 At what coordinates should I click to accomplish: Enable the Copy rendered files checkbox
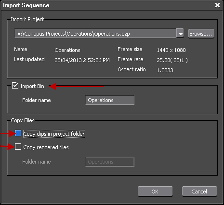pos(18,147)
